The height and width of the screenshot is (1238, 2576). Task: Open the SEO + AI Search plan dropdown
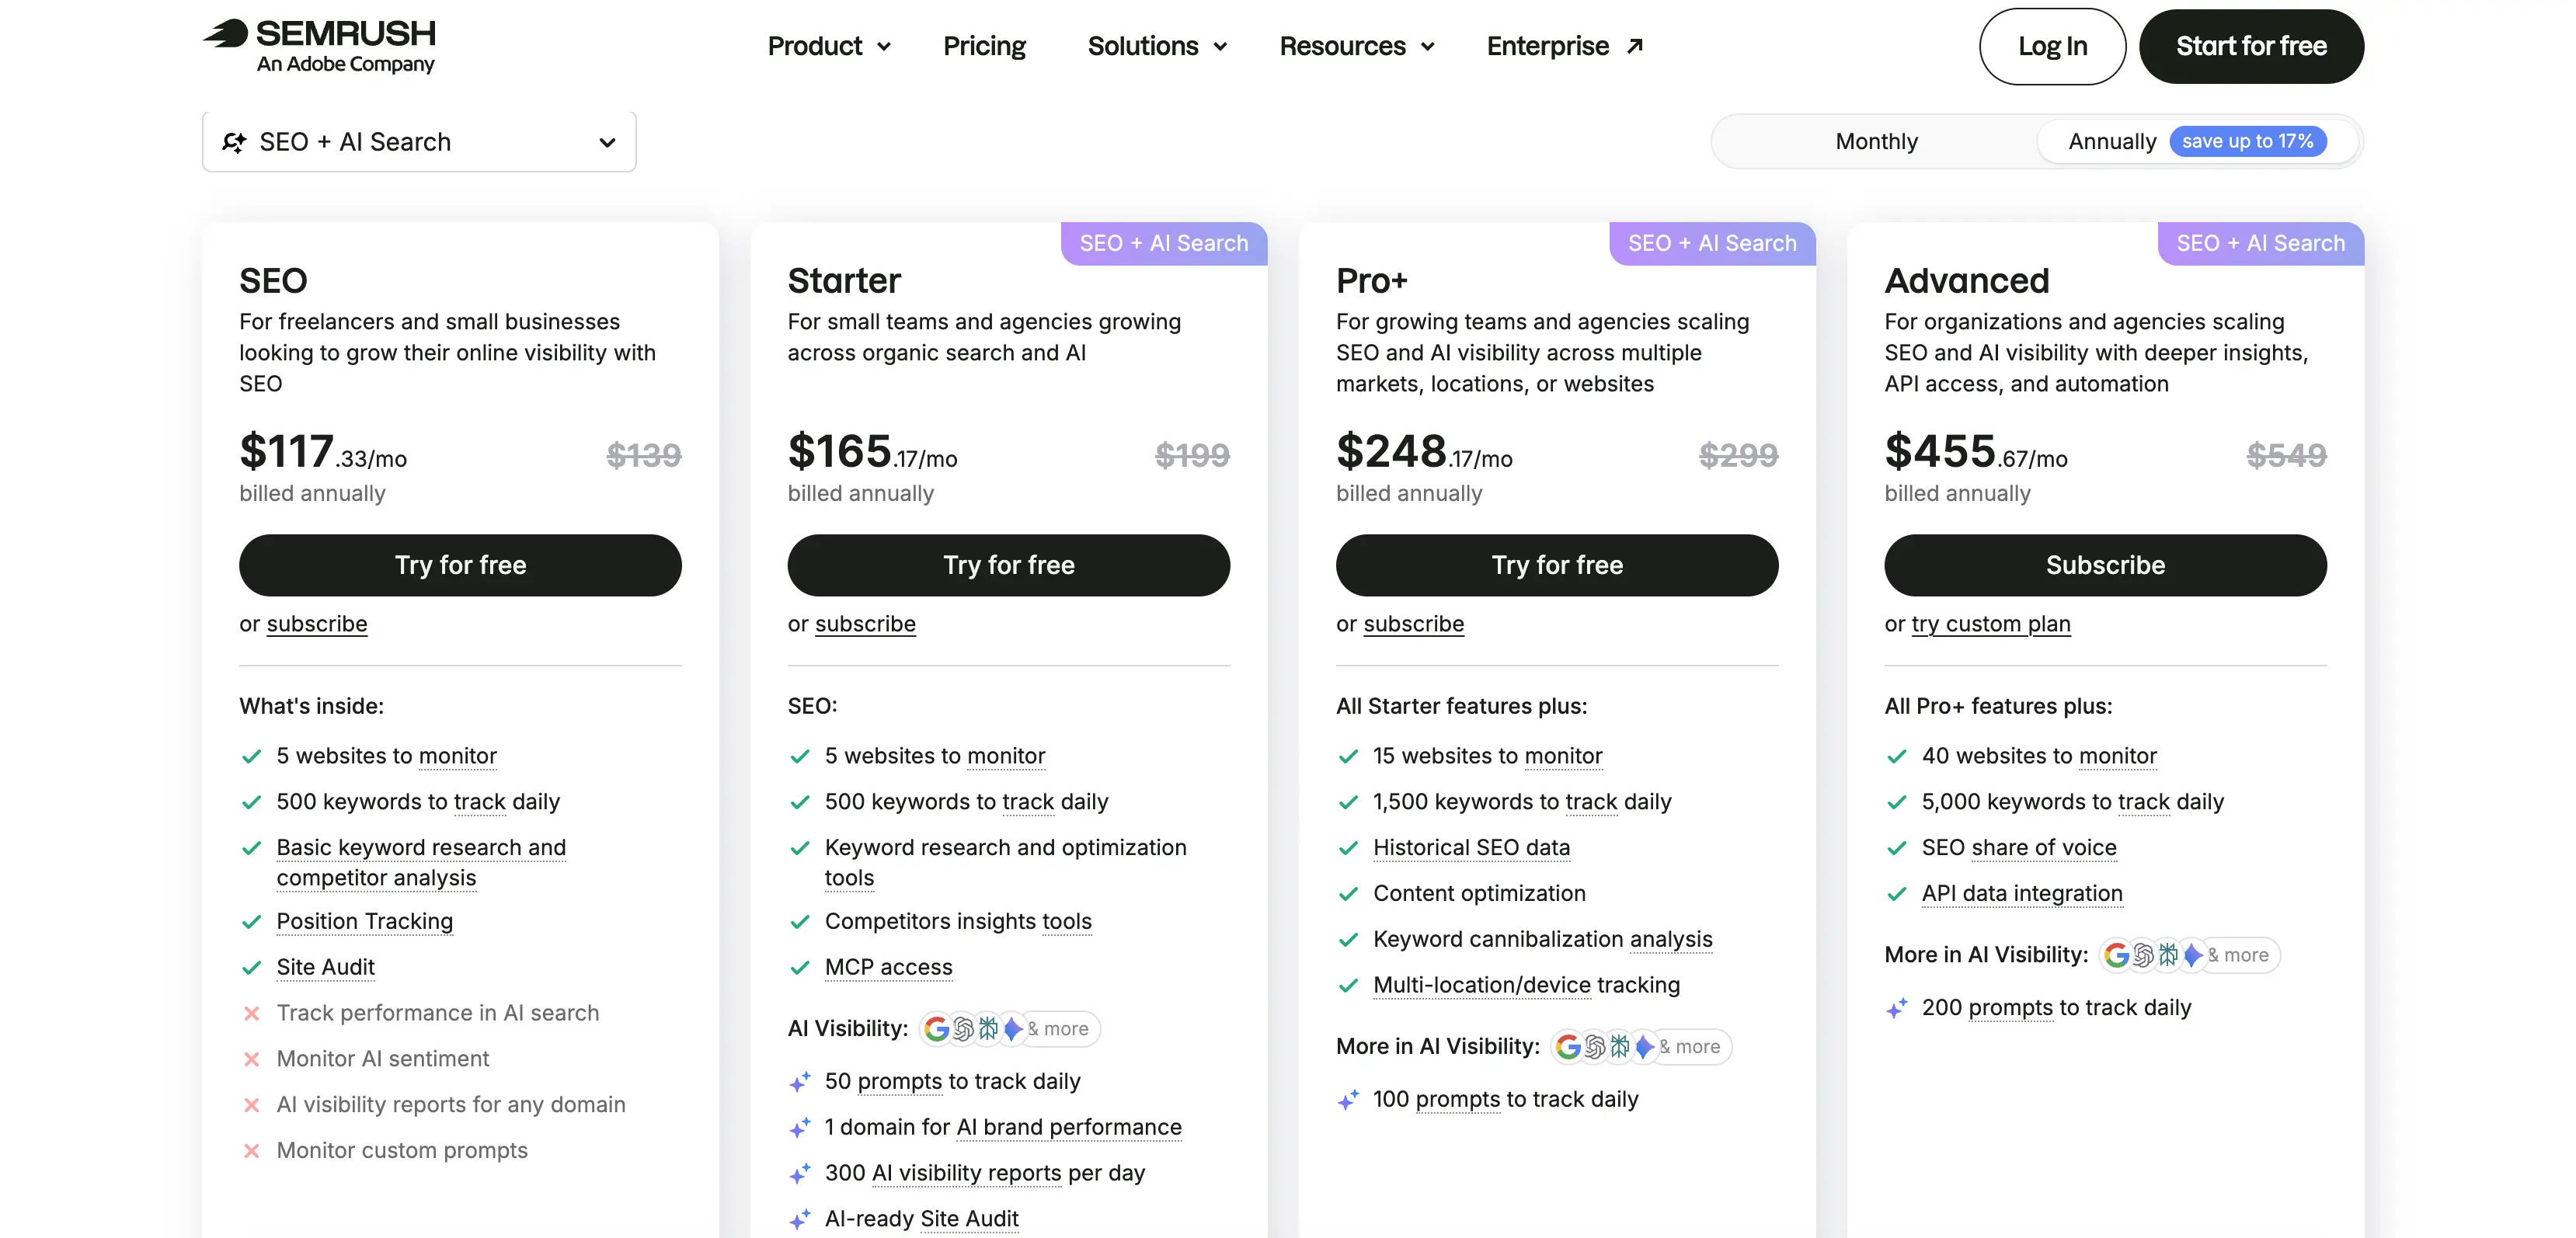click(419, 142)
